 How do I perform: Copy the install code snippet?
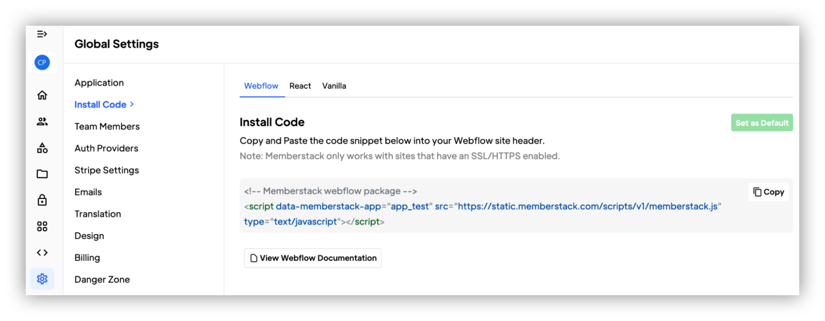click(x=768, y=192)
